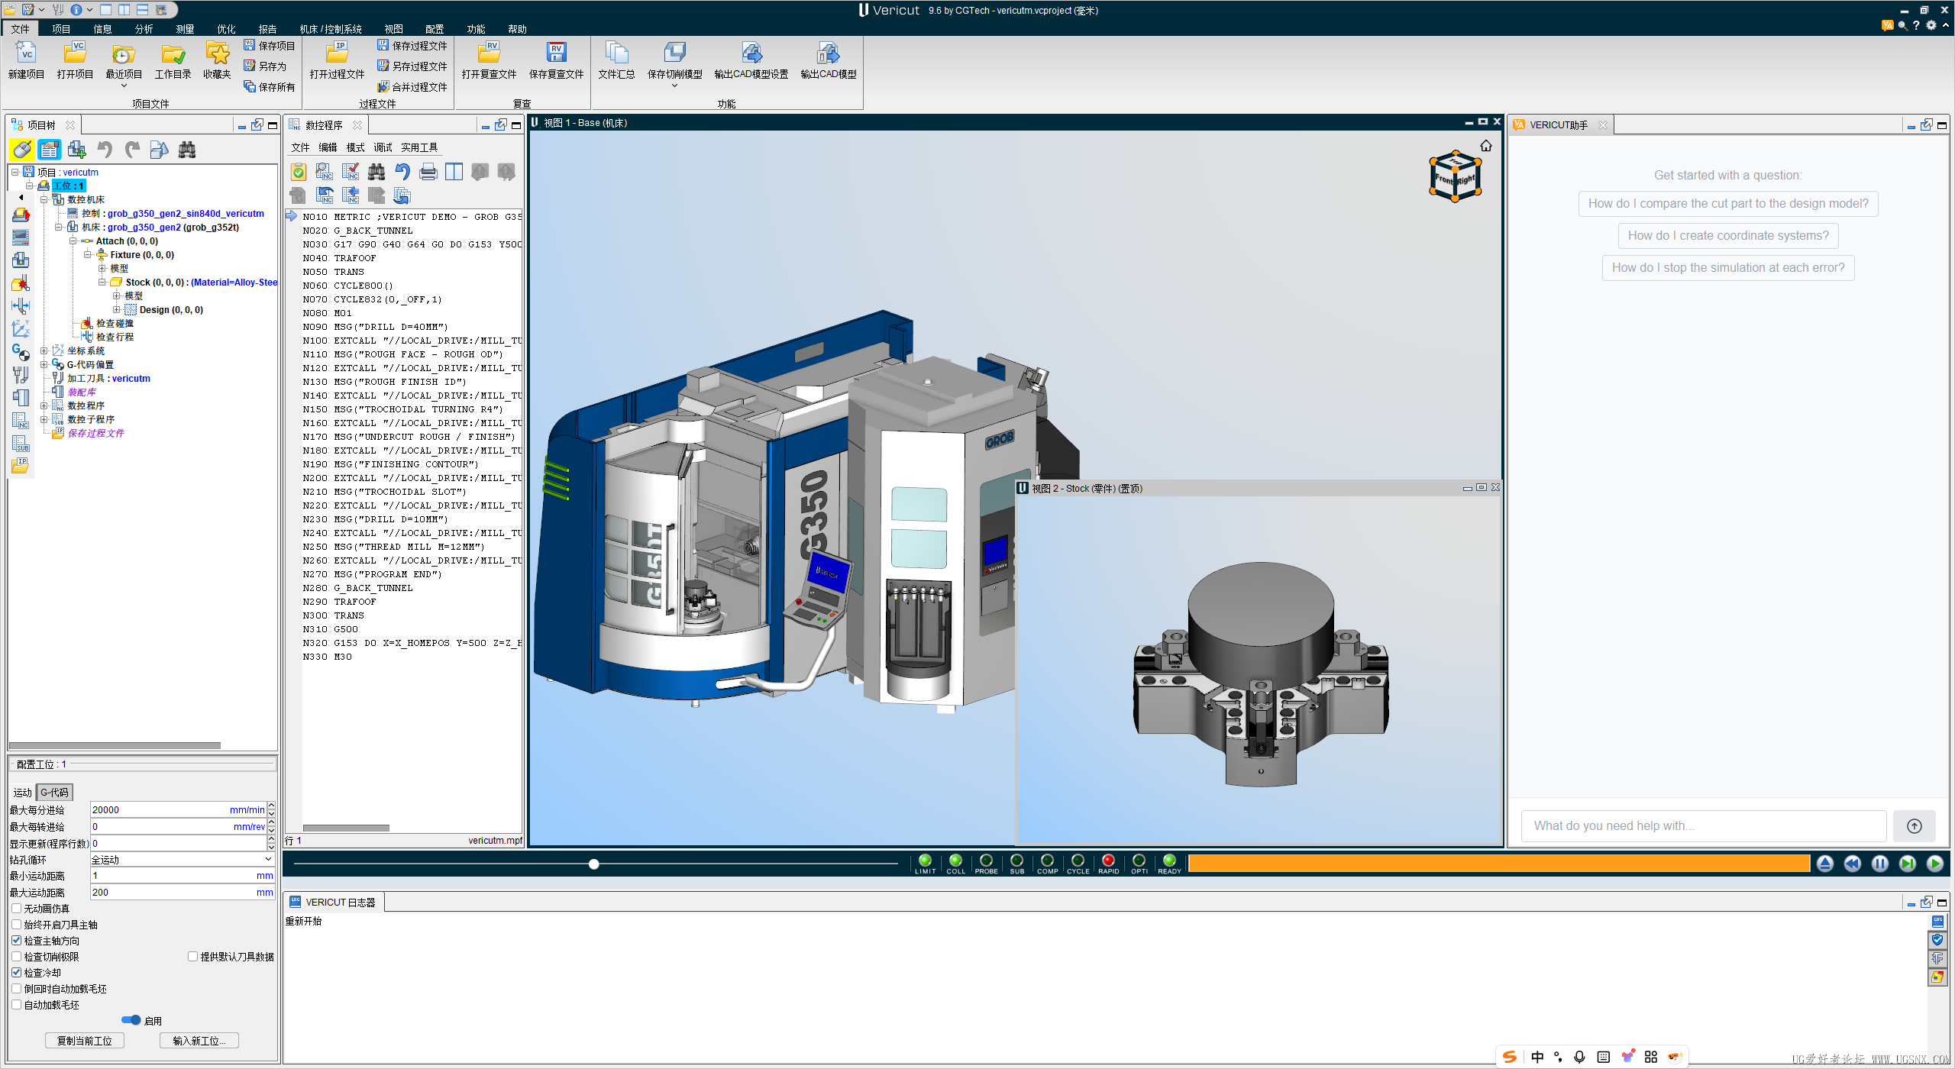This screenshot has height=1069, width=1955.
Task: Collapse the Stock (0, 0, 0) tree node
Action: [x=102, y=283]
